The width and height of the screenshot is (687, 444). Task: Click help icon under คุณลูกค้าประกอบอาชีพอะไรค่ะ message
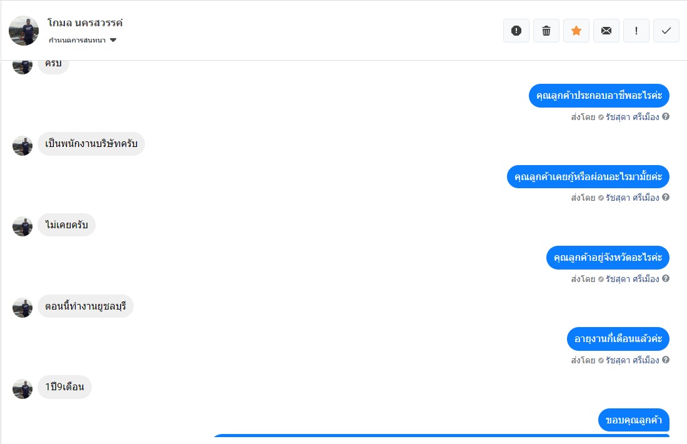(x=666, y=116)
